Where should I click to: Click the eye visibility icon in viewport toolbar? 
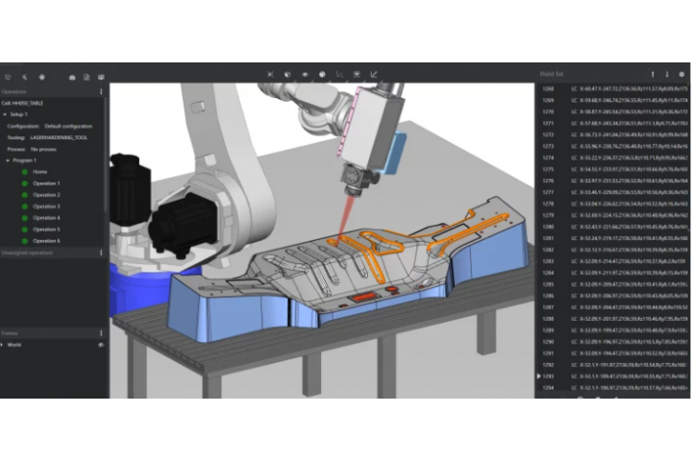[x=305, y=74]
